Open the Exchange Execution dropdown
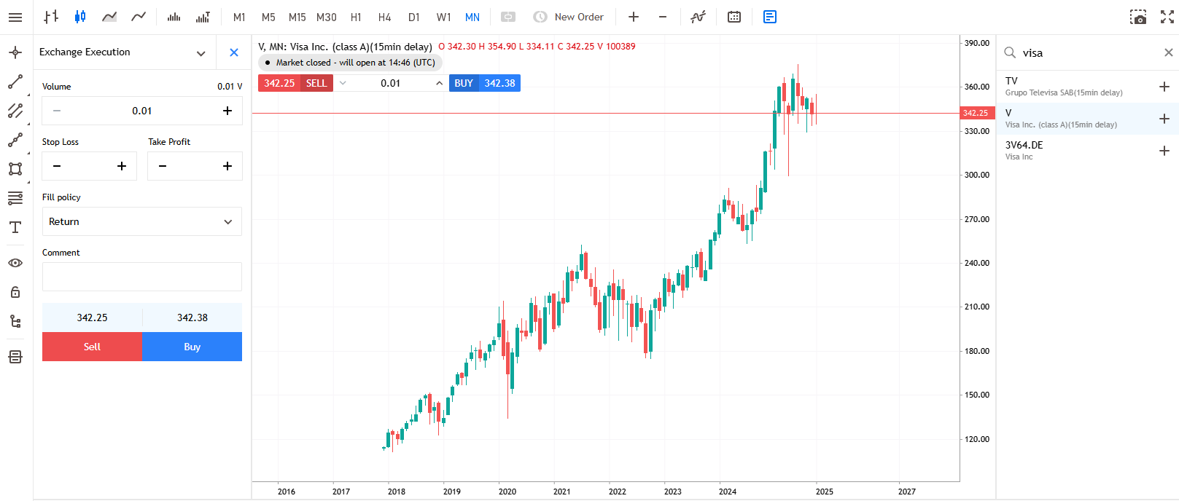The image size is (1179, 501). (201, 52)
